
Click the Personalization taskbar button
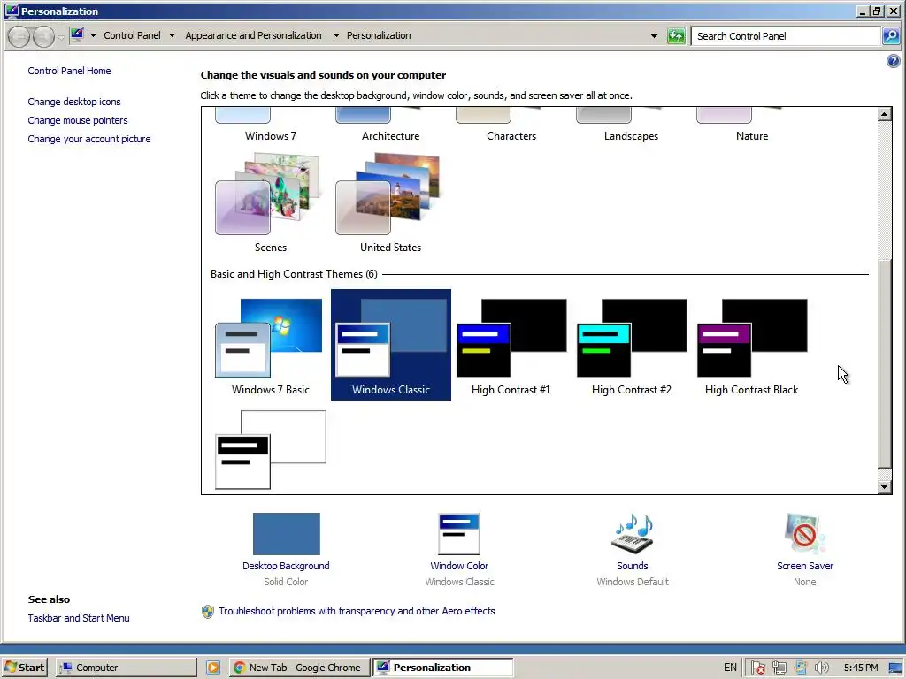[442, 668]
